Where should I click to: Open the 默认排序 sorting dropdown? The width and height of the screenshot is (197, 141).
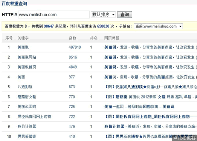(103, 15)
